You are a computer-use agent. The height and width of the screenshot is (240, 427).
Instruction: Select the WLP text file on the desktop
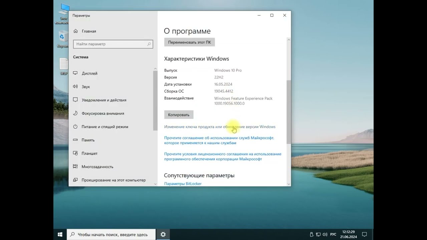click(x=63, y=66)
